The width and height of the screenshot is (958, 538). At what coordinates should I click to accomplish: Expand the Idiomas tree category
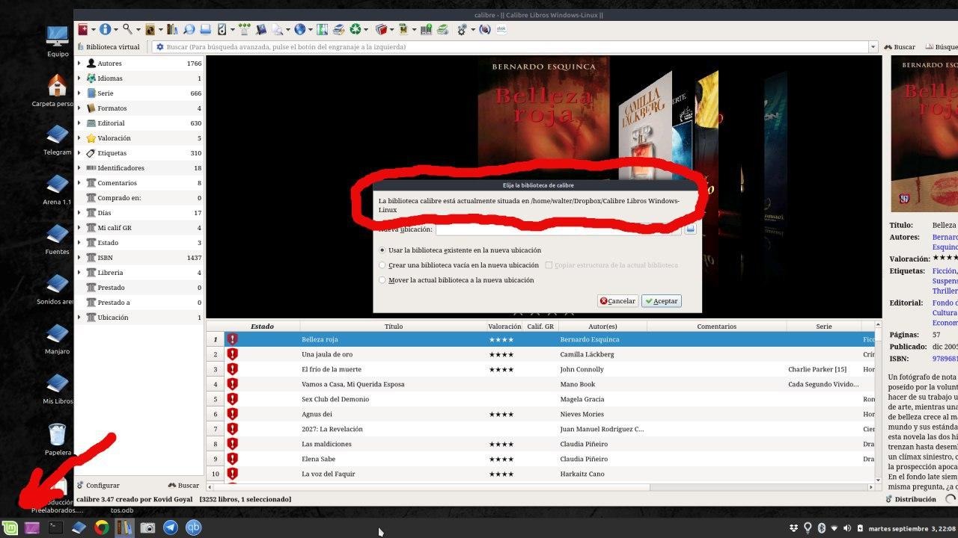pyautogui.click(x=79, y=78)
